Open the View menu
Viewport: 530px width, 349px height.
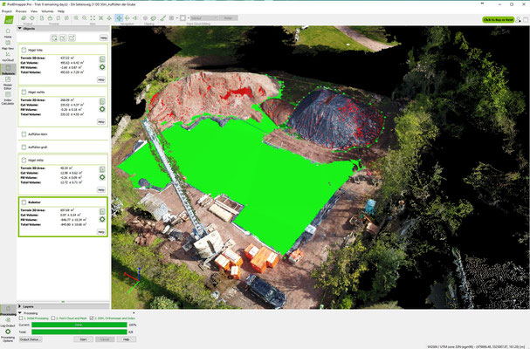click(34, 11)
